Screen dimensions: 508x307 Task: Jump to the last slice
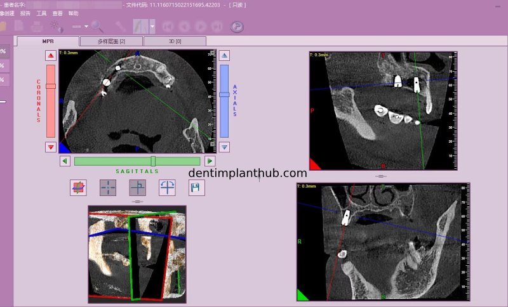[217, 27]
